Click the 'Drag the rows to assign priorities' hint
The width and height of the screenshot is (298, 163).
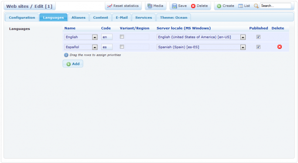click(95, 55)
